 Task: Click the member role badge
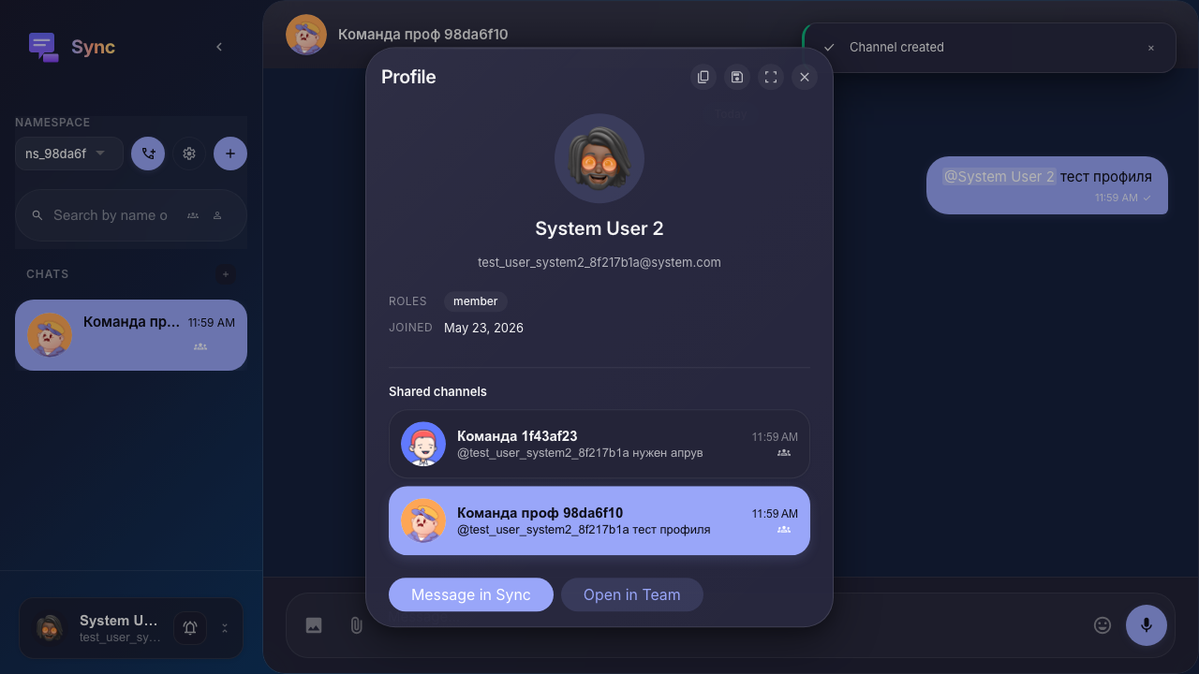pos(476,301)
